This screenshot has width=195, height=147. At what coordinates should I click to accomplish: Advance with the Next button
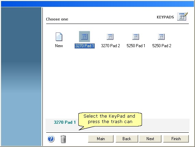(150, 139)
